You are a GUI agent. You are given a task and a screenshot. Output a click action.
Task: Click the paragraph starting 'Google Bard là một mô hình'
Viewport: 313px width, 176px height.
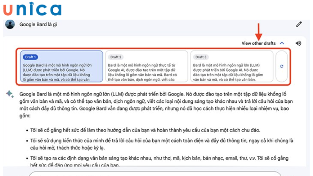[156, 105]
